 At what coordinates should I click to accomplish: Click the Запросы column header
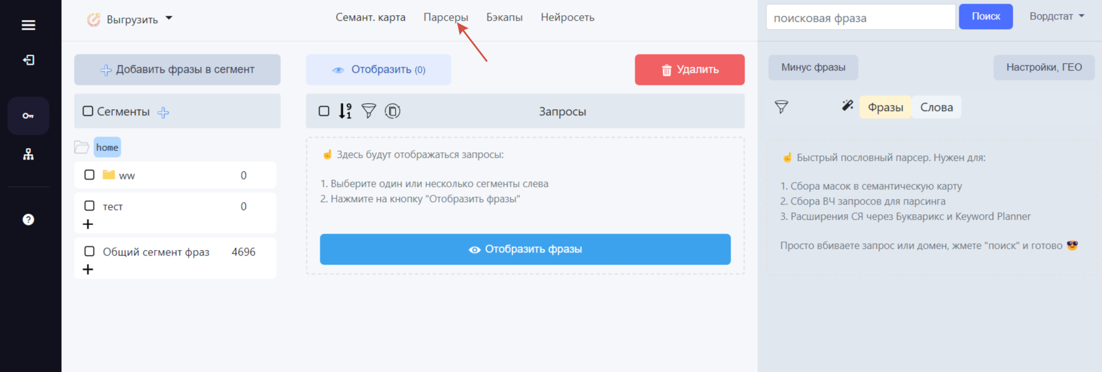point(563,112)
